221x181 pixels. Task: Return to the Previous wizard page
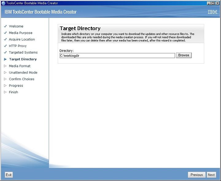click(x=197, y=175)
